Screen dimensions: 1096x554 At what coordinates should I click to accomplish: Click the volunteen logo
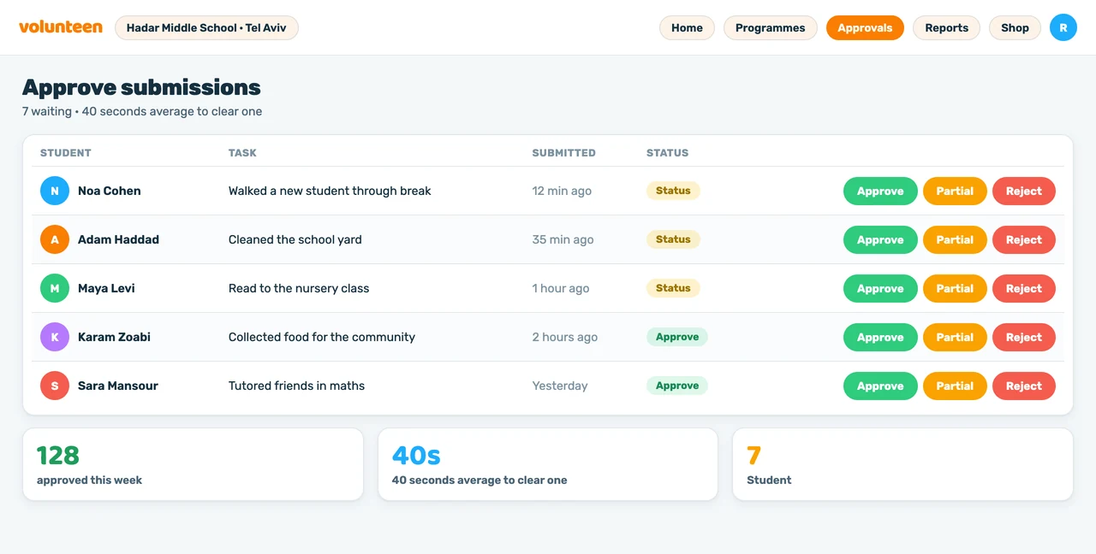click(x=61, y=27)
